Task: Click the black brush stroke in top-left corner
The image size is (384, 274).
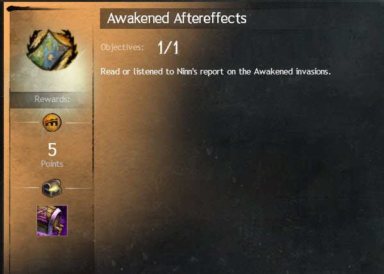Action: [29, 9]
